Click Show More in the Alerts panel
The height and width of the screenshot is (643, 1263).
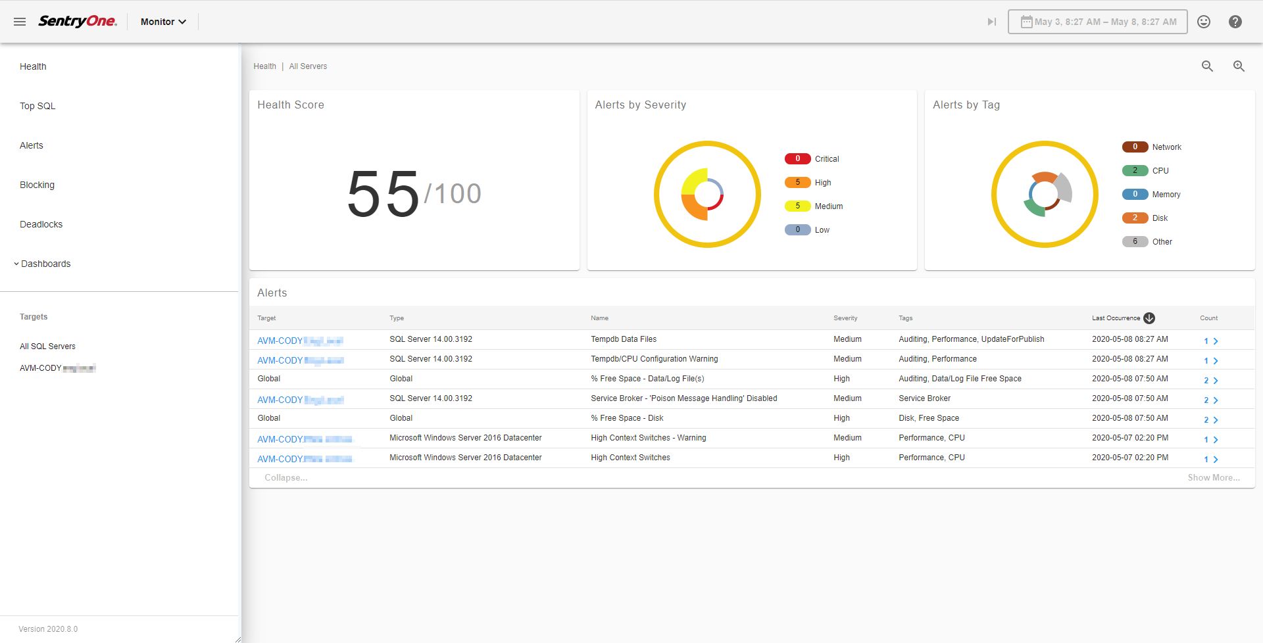coord(1213,478)
